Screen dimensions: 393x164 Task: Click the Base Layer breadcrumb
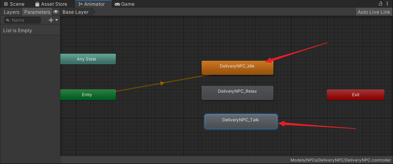76,12
